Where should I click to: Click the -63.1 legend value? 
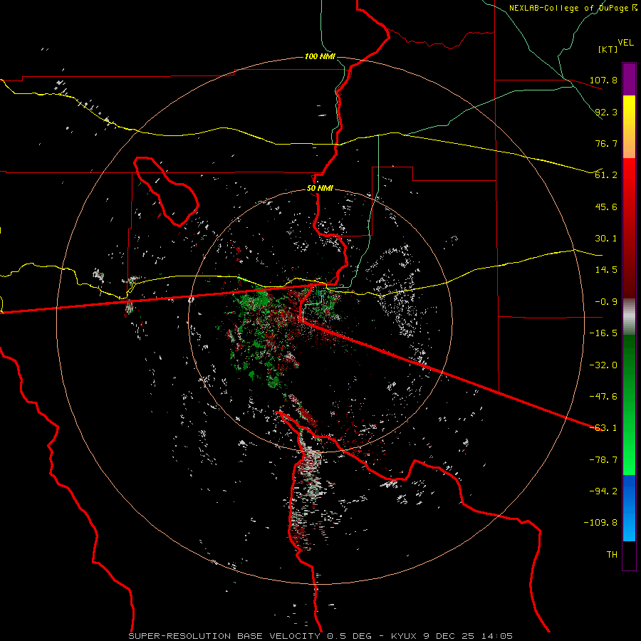click(x=603, y=428)
